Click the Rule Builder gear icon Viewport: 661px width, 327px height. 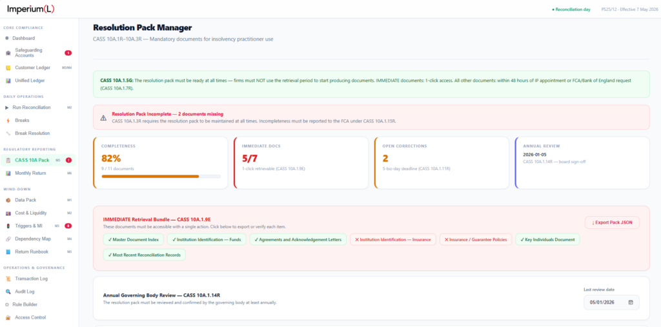coord(6,304)
